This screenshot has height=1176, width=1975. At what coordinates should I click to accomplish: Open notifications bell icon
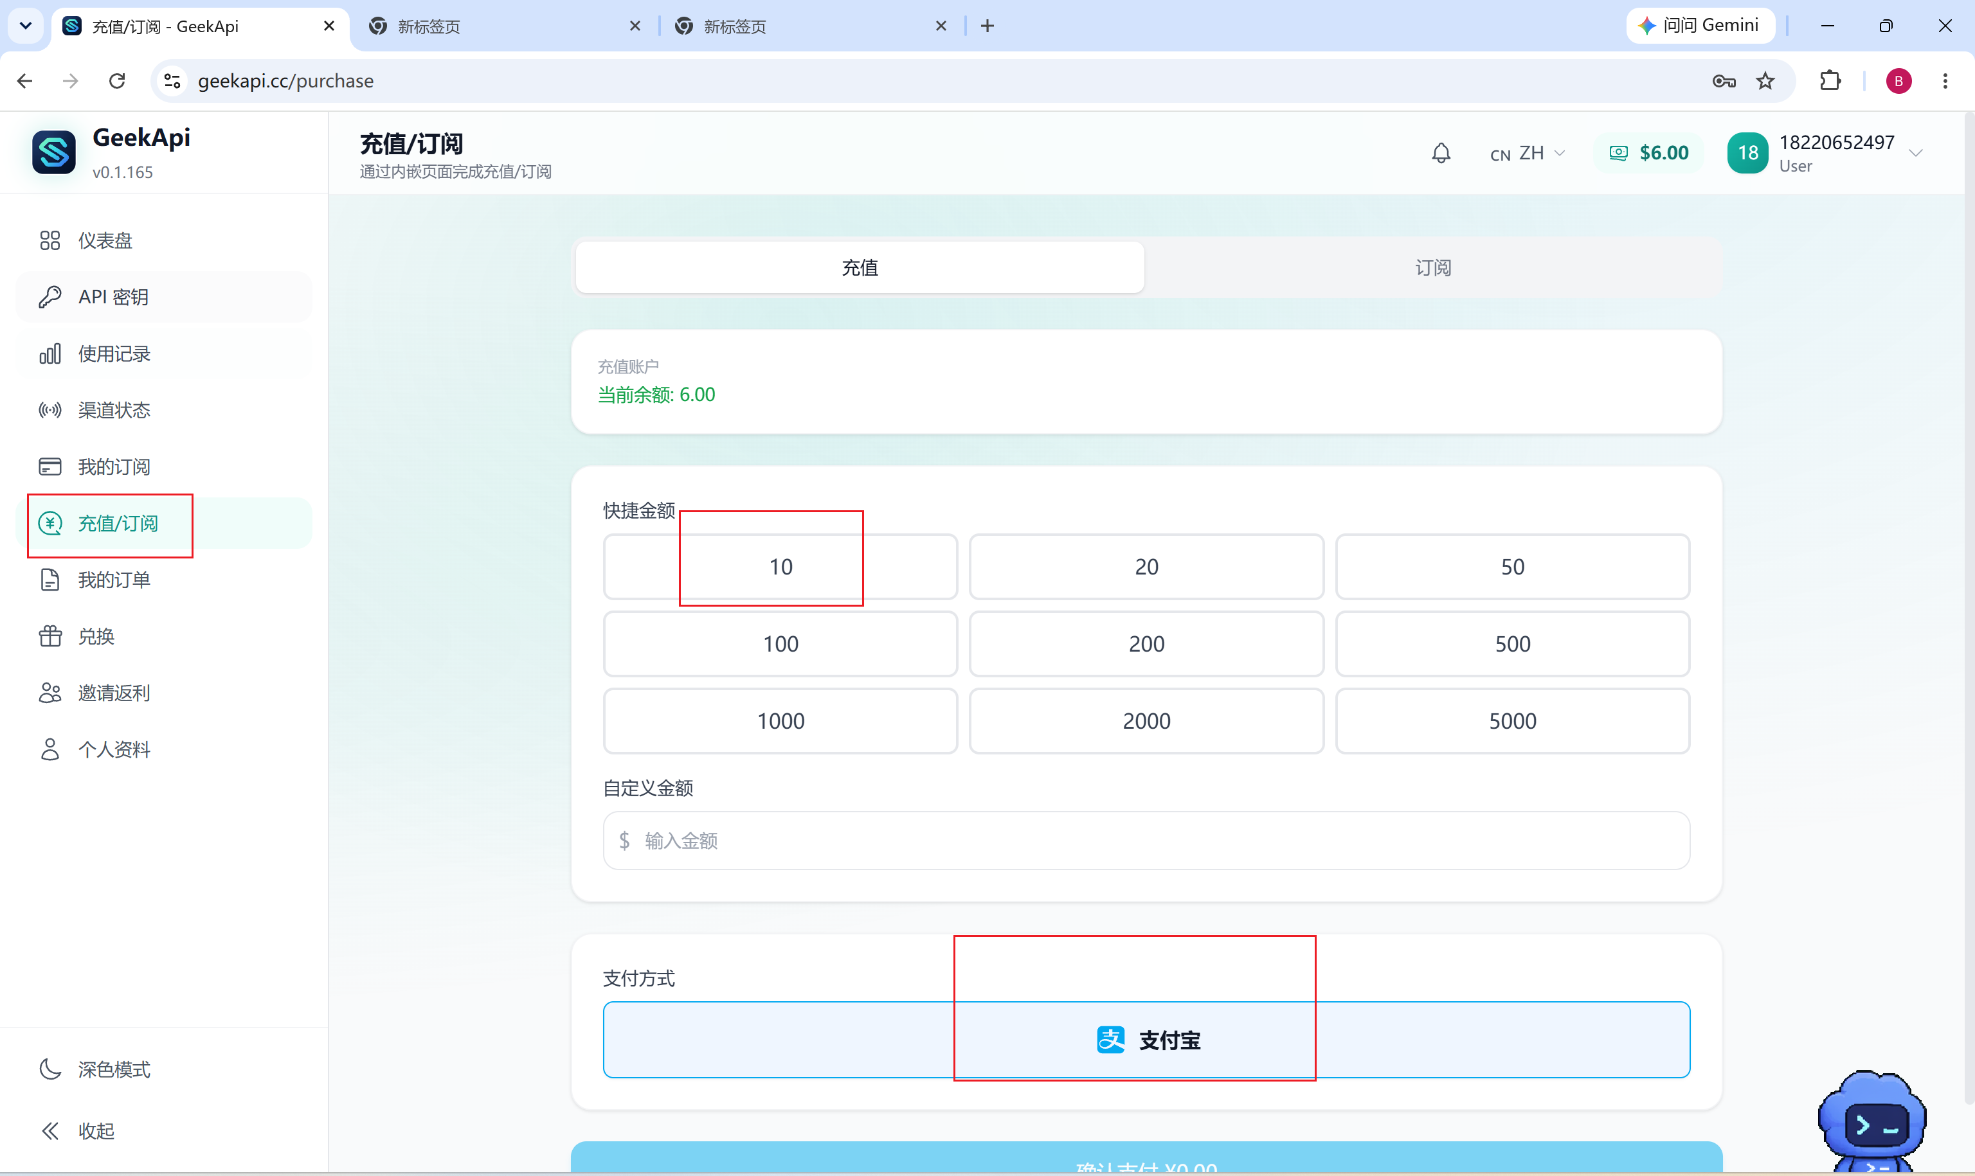click(1441, 153)
